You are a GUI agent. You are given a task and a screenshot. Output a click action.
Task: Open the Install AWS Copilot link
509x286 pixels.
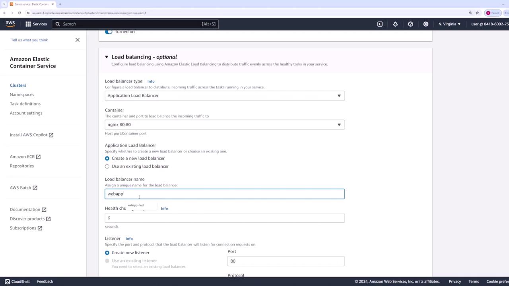(29, 135)
